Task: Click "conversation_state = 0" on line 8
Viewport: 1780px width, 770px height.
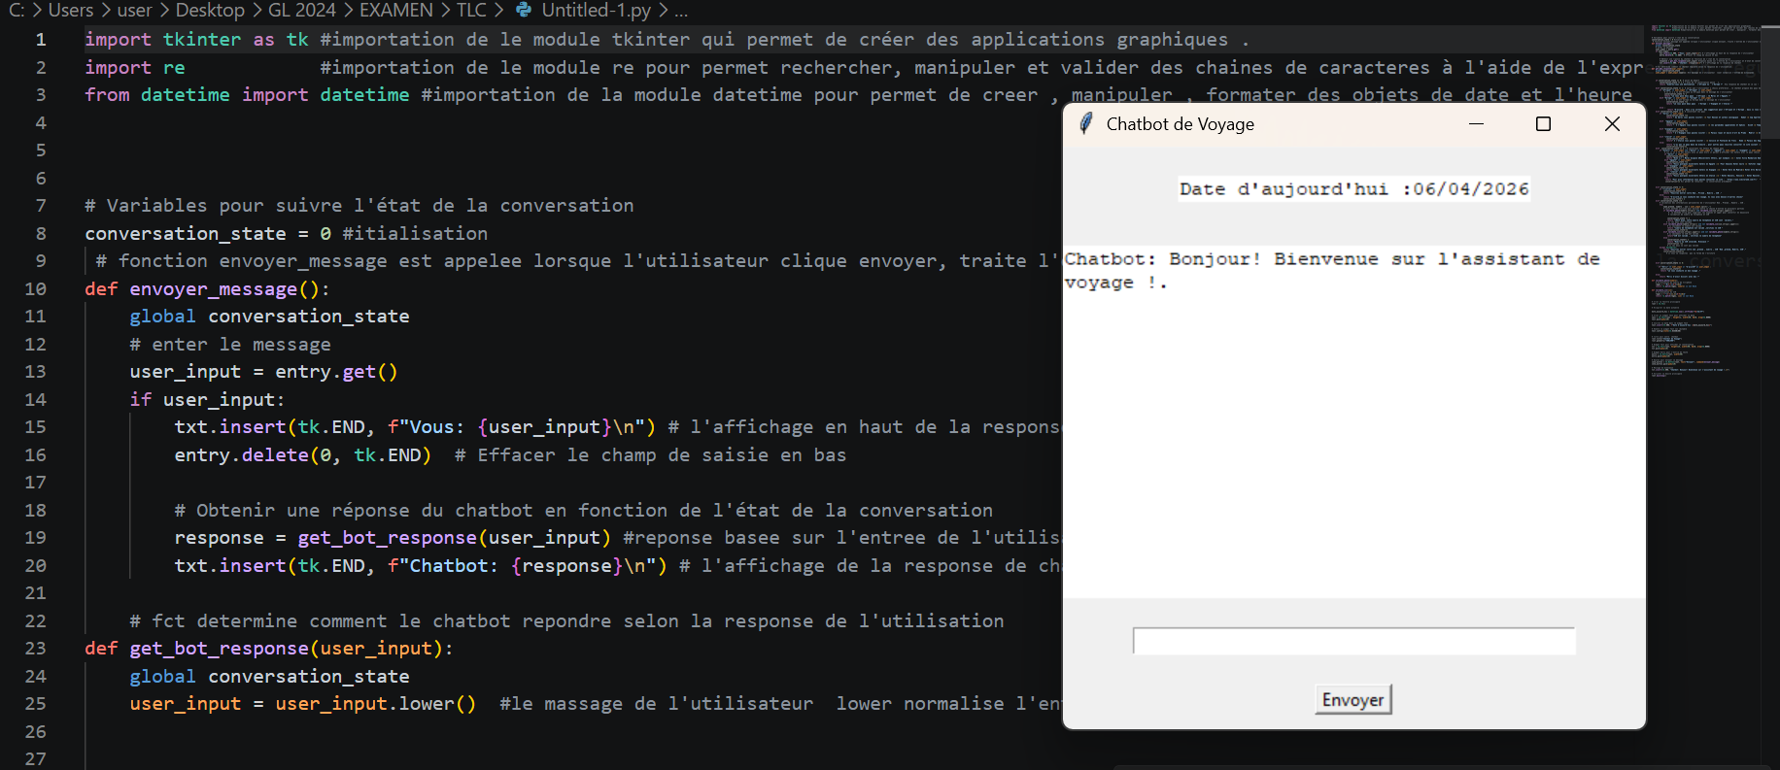Action: (x=208, y=234)
